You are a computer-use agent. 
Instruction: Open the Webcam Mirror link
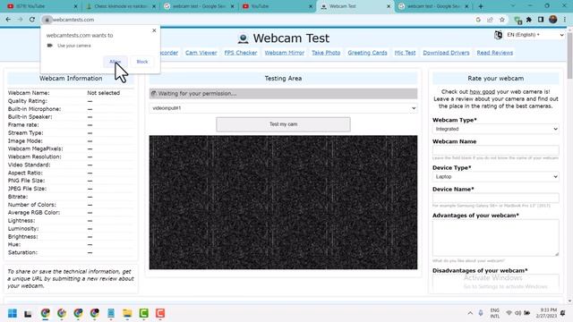click(x=285, y=53)
